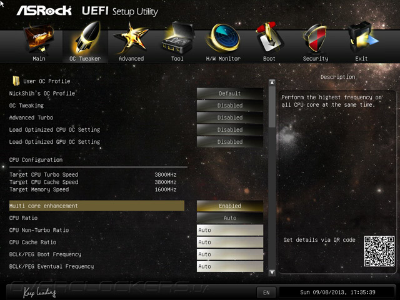Switch to the Boot tab label
Image resolution: width=400 pixels, height=300 pixels.
pyautogui.click(x=269, y=59)
